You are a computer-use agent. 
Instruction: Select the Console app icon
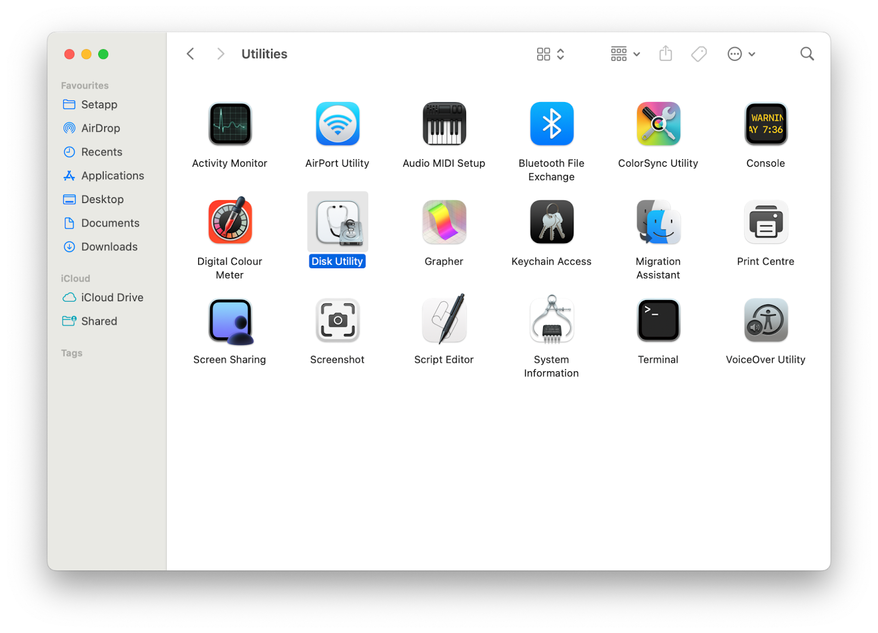pos(766,124)
